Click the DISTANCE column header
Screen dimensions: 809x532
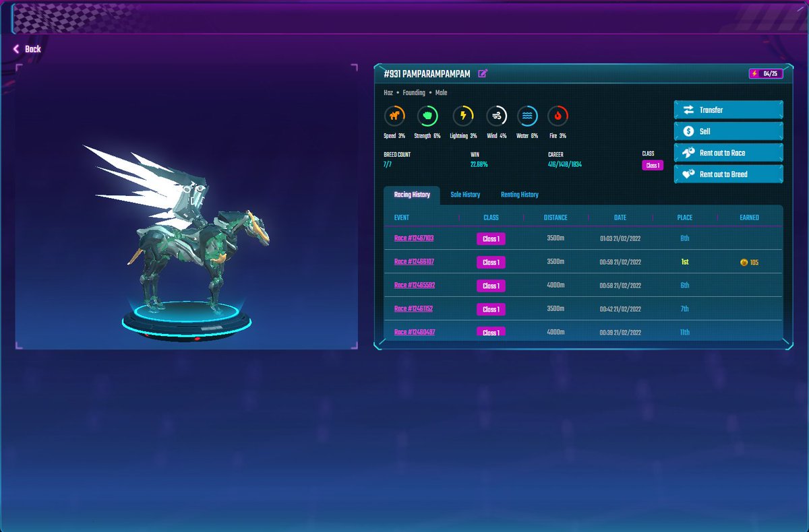[x=556, y=218]
